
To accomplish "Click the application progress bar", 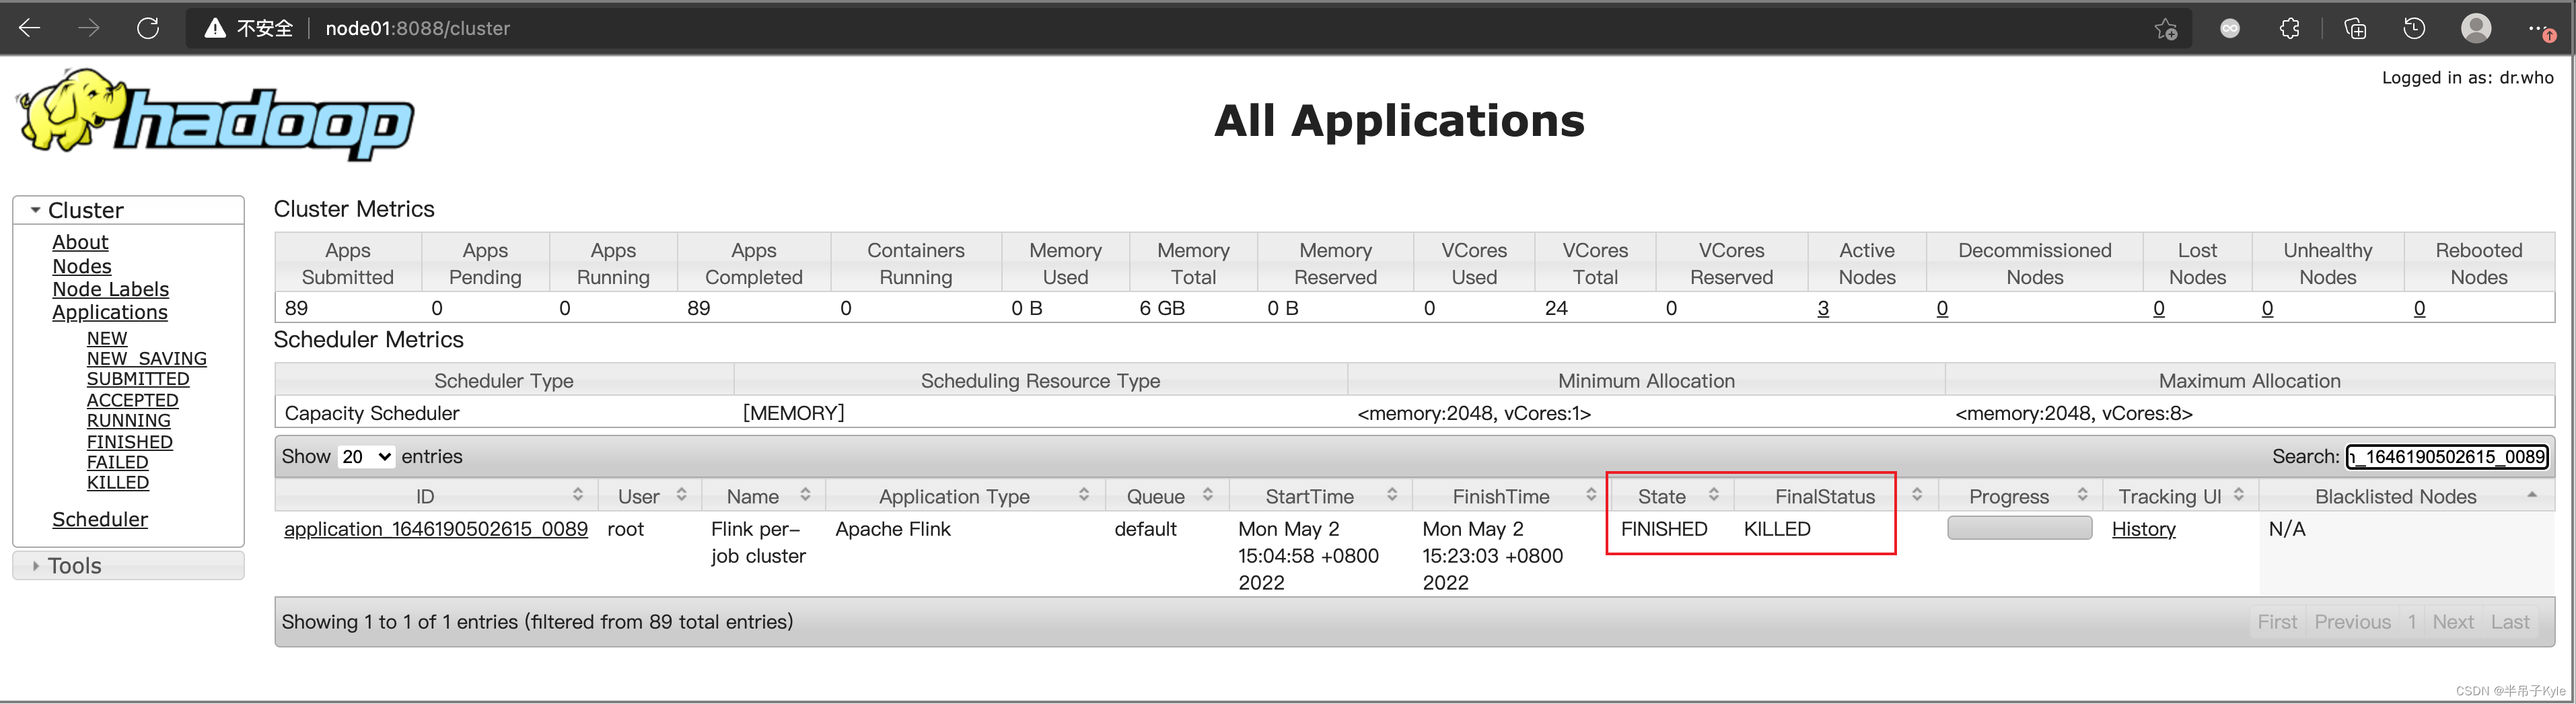I will pos(2020,528).
